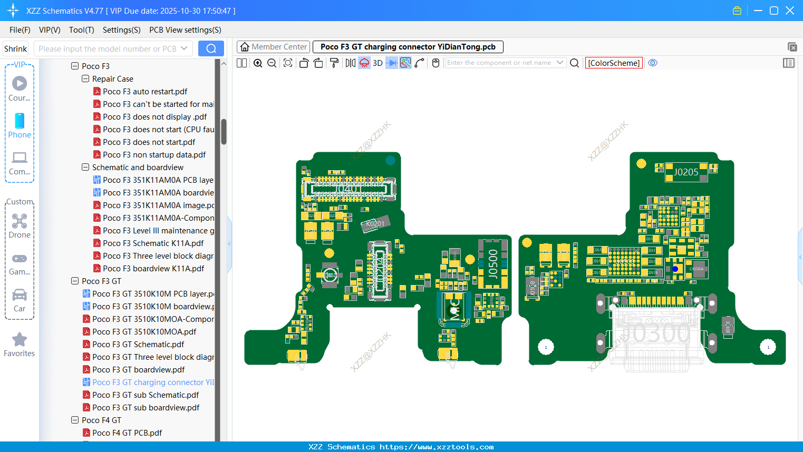
Task: Open the component or net name dropdown
Action: pyautogui.click(x=560, y=63)
